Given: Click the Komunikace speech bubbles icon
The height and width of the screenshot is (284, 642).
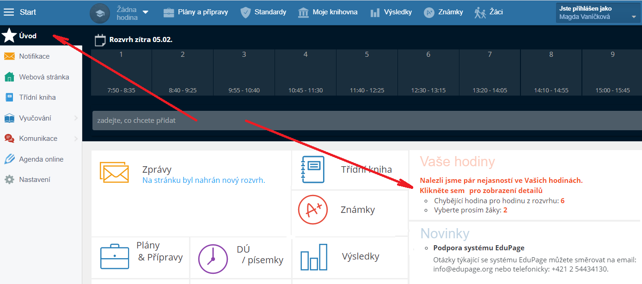Looking at the screenshot, I should [x=9, y=139].
